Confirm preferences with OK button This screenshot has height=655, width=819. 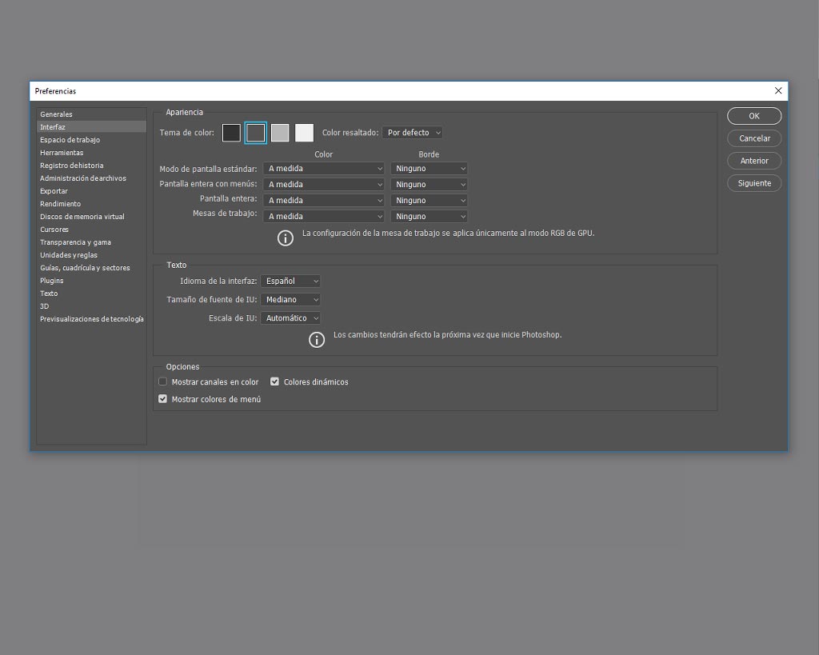tap(754, 116)
